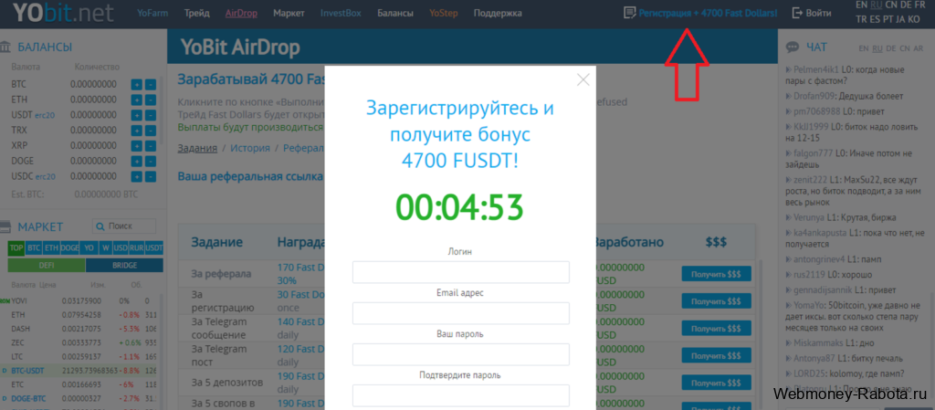This screenshot has height=410, width=935.
Task: Click the plus button for USDT erc20 balance
Action: (x=137, y=115)
